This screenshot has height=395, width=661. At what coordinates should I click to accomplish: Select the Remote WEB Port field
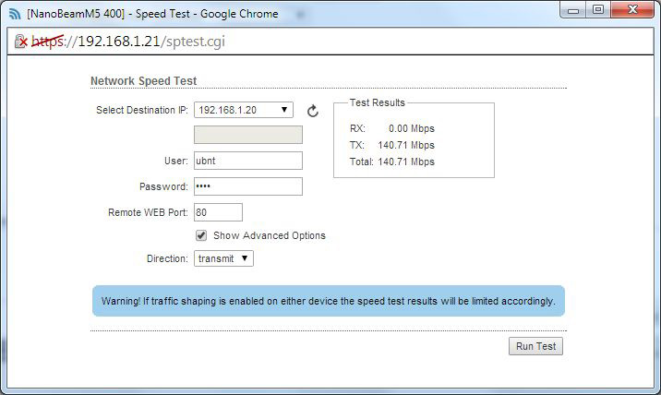[218, 212]
